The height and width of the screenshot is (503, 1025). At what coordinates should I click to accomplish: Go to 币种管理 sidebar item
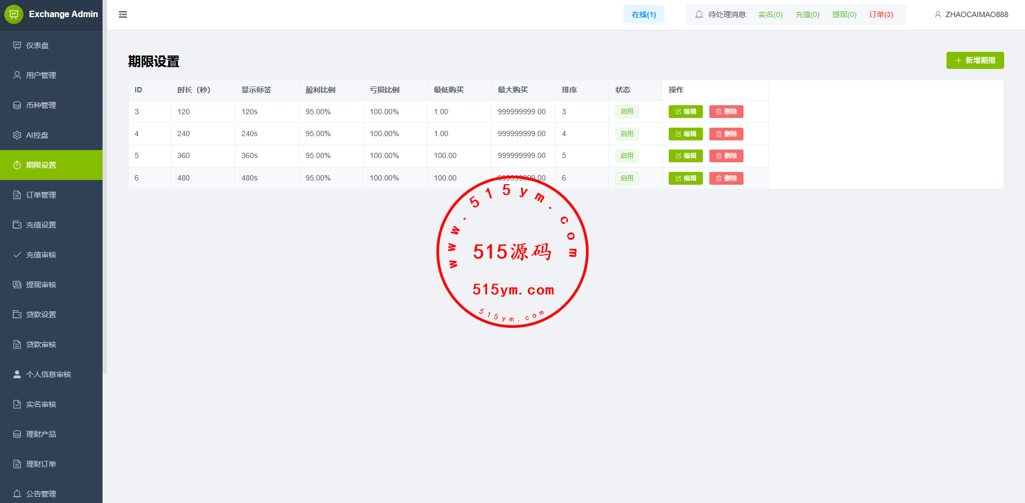41,105
